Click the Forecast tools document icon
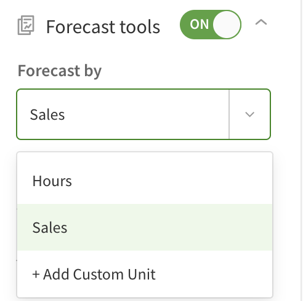Screen dimensions: 303x301 (x=26, y=25)
